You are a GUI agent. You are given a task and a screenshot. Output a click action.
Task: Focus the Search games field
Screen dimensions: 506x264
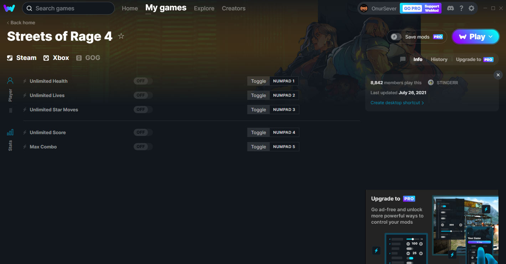(x=68, y=8)
